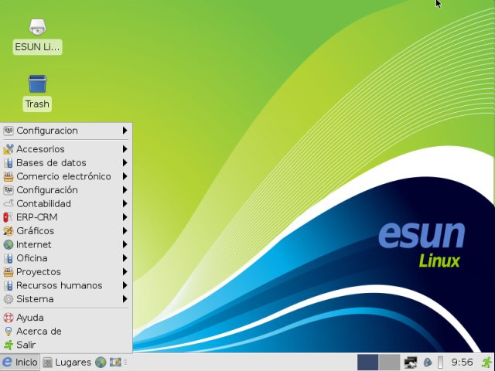This screenshot has width=495, height=371.
Task: Click the Salir running man icon
Action: coord(9,345)
